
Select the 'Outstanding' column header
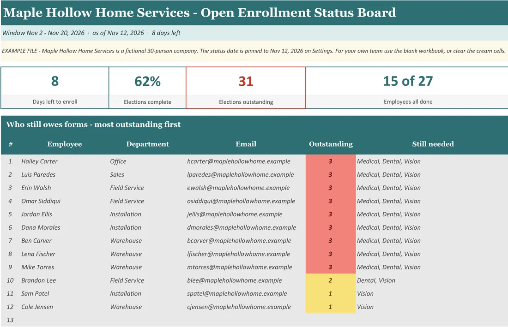pos(331,144)
